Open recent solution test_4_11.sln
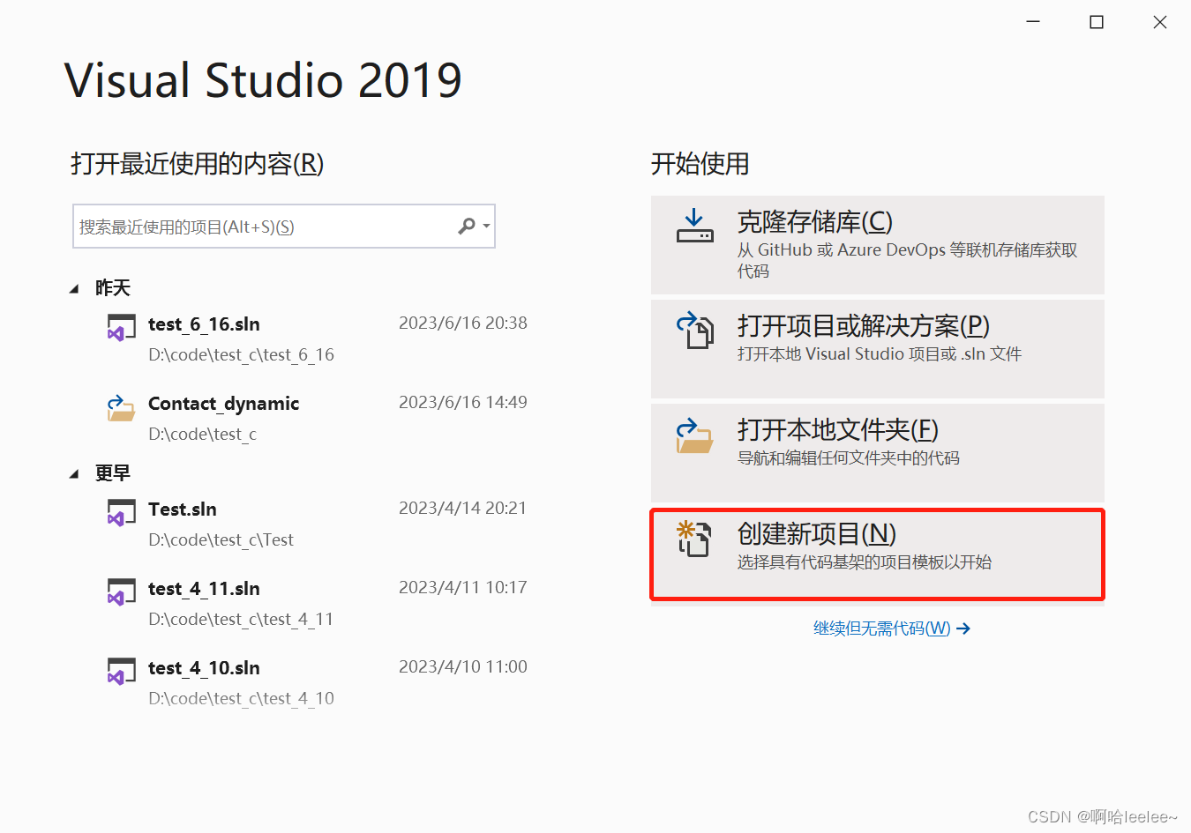 204,589
